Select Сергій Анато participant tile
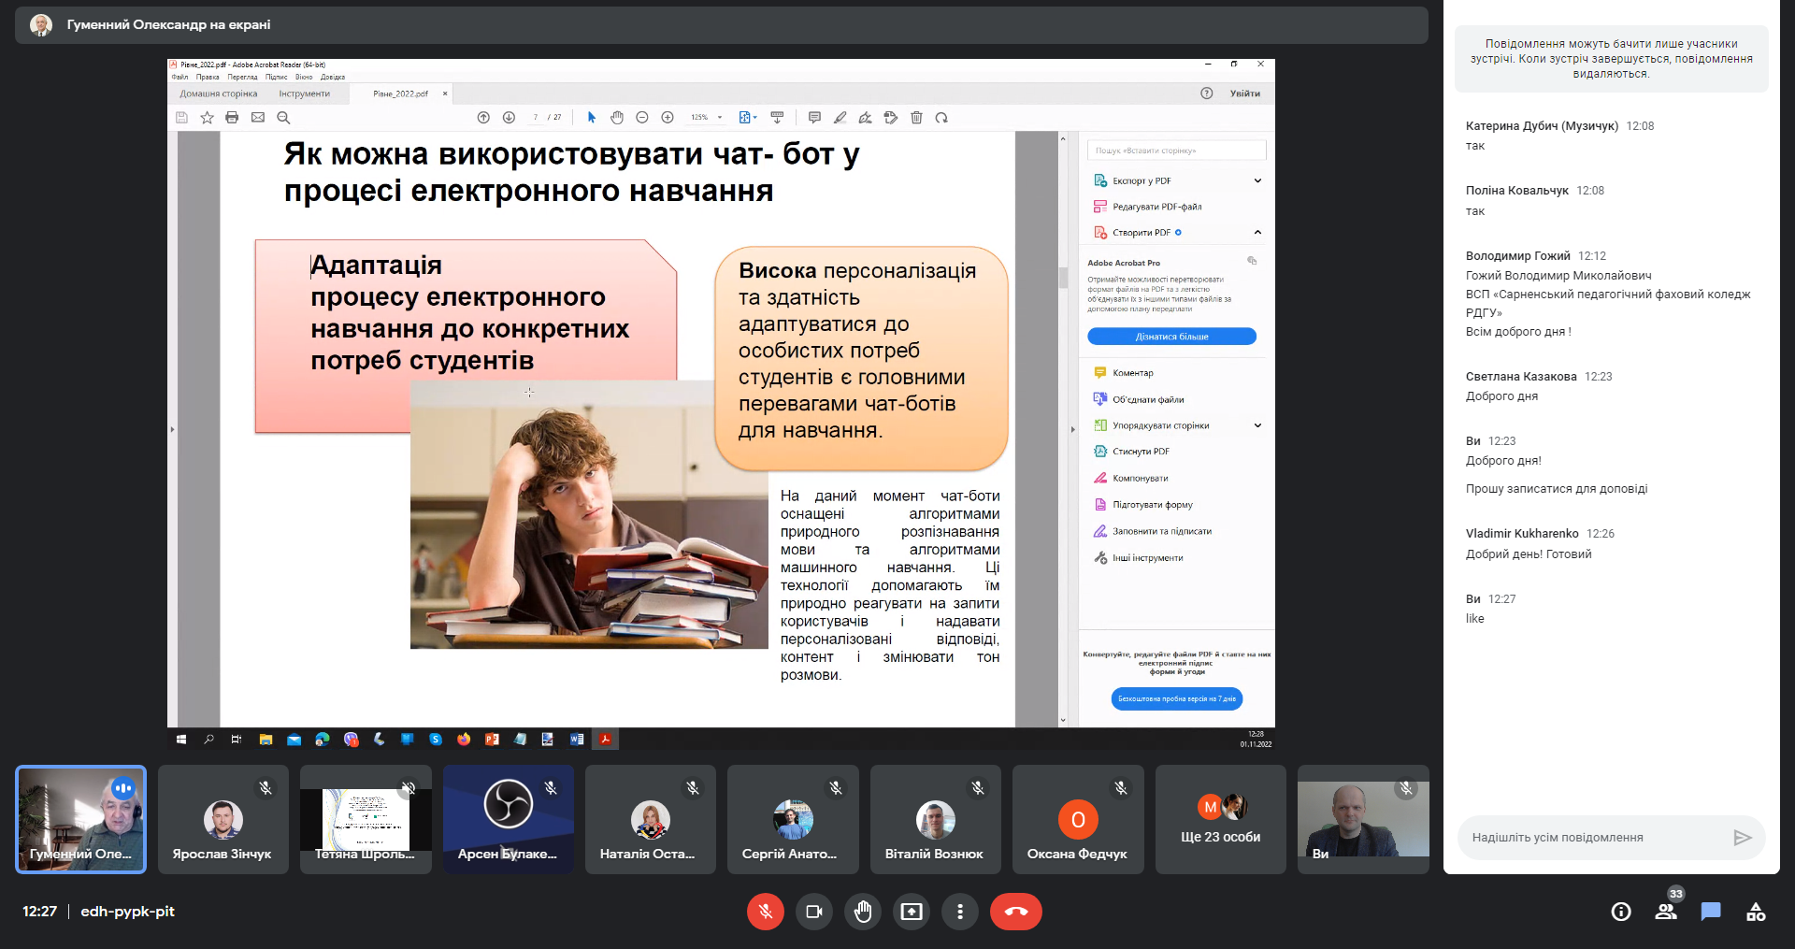 point(793,820)
